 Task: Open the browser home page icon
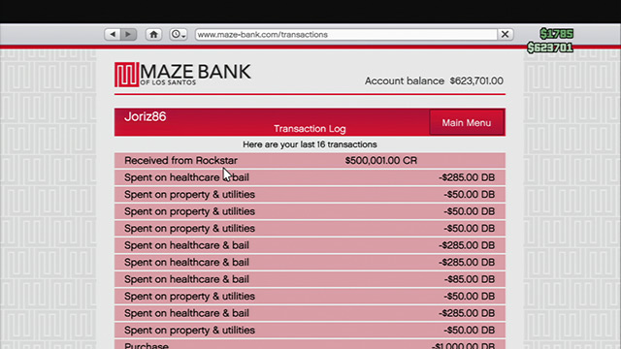153,35
